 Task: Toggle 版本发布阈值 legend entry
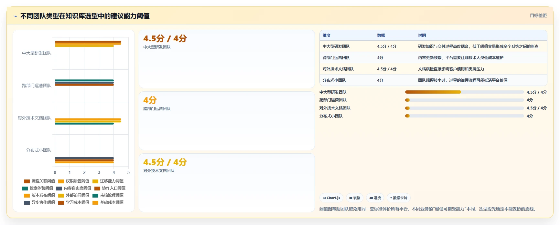[39, 195]
